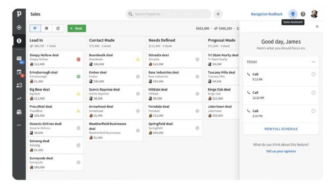Open the Tri State Realty deal title
Image resolution: width=335 pixels, height=188 pixels.
pos(223,55)
